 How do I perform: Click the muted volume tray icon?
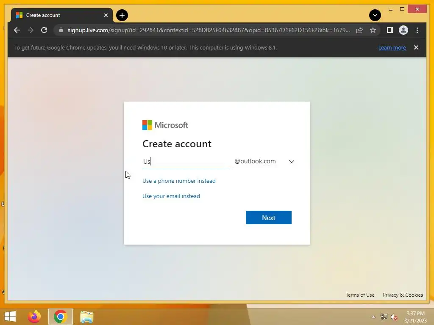(394, 317)
